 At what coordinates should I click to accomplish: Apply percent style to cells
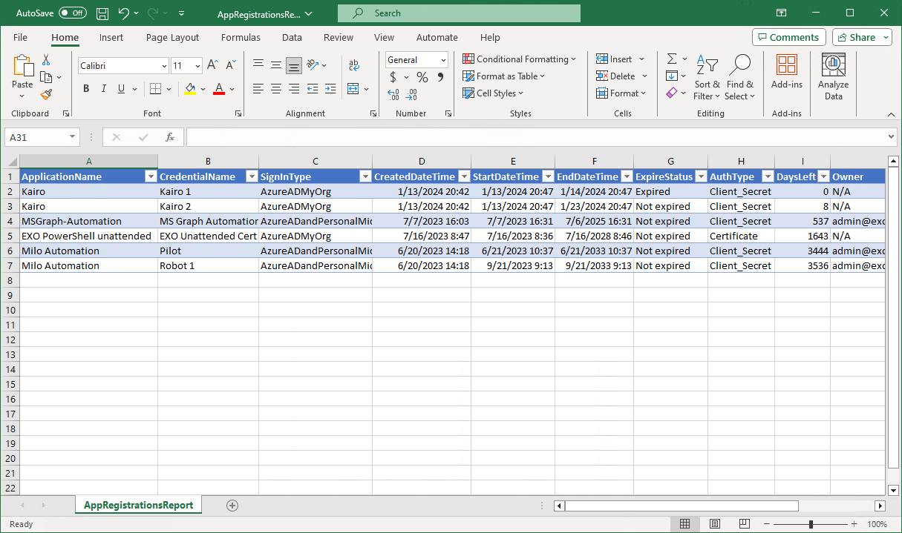click(422, 77)
